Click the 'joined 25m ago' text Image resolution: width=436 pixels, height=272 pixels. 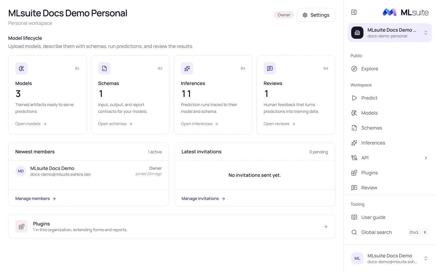(149, 174)
